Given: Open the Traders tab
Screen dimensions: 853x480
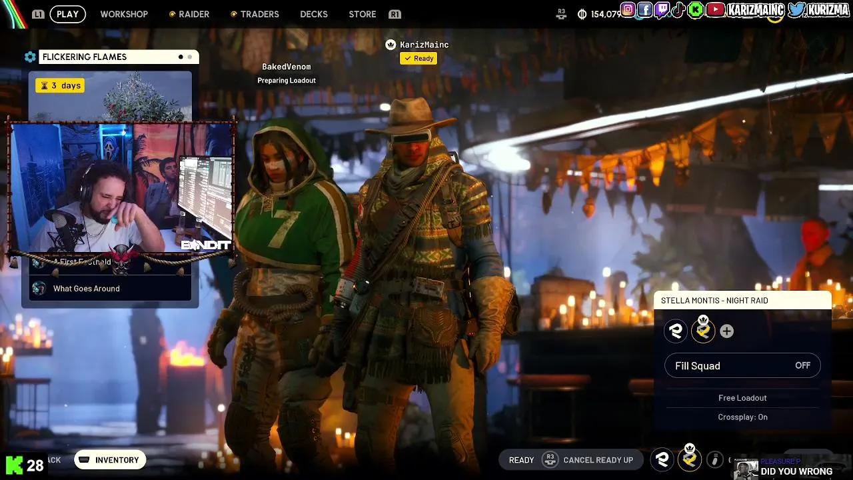Looking at the screenshot, I should pos(259,14).
